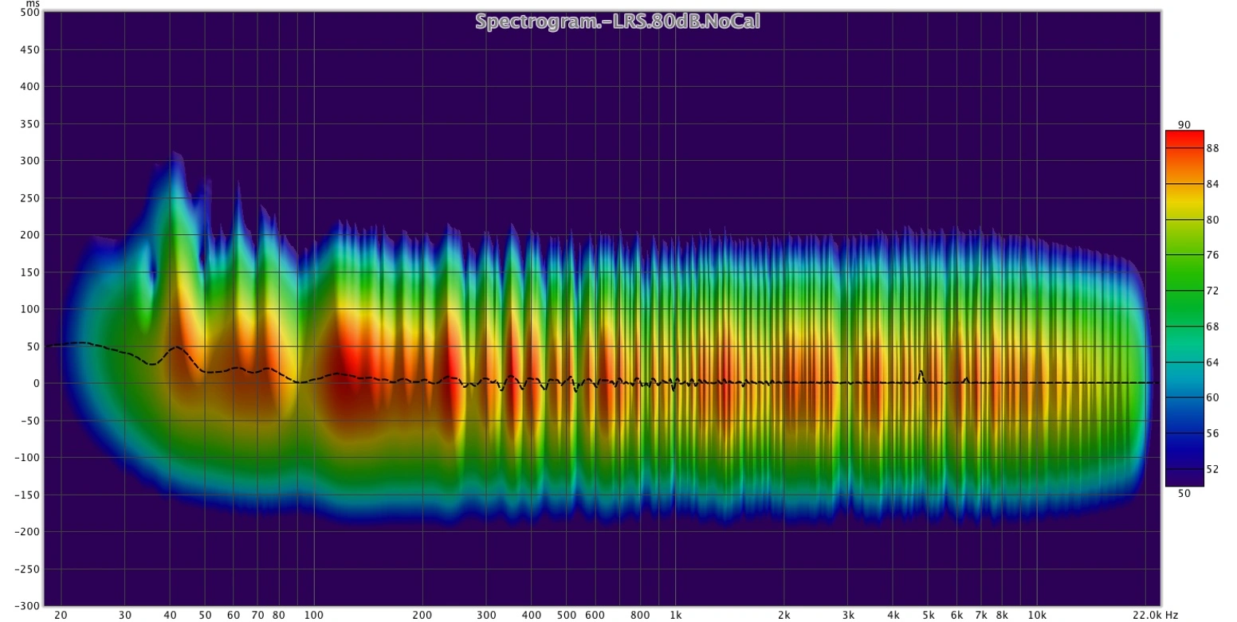Select the 200 Hz frequency axis label
Image resolution: width=1237 pixels, height=622 pixels.
(422, 615)
